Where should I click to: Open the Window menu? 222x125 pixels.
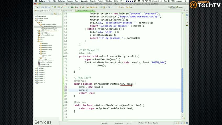109,1
